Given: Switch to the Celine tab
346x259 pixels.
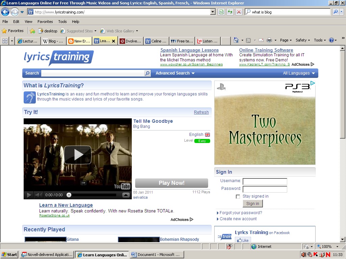Looking at the screenshot, I should point(156,41).
